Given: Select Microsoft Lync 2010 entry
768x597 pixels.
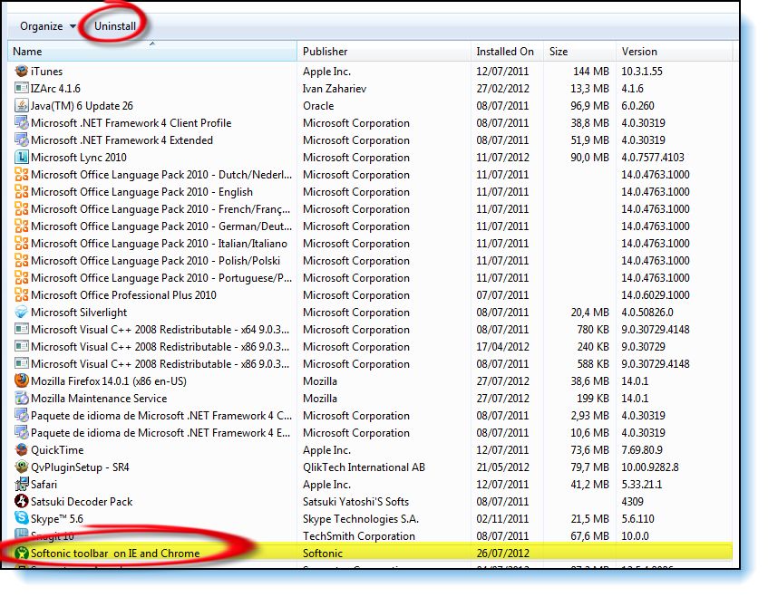Looking at the screenshot, I should (78, 157).
